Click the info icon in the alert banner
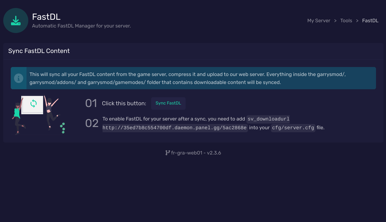 19,78
